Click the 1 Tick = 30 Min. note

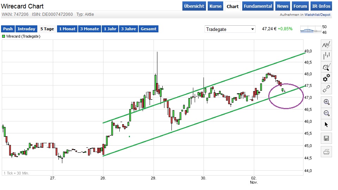tap(17, 173)
